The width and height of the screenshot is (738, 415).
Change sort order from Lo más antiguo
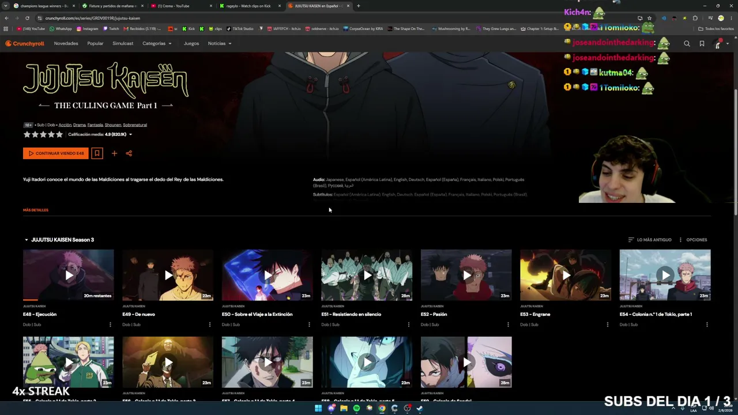(650, 240)
